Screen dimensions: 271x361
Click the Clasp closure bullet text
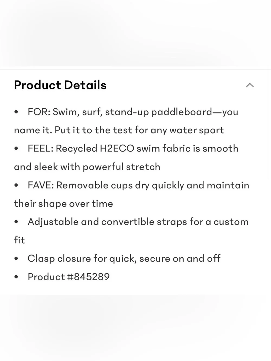pyautogui.click(x=124, y=258)
